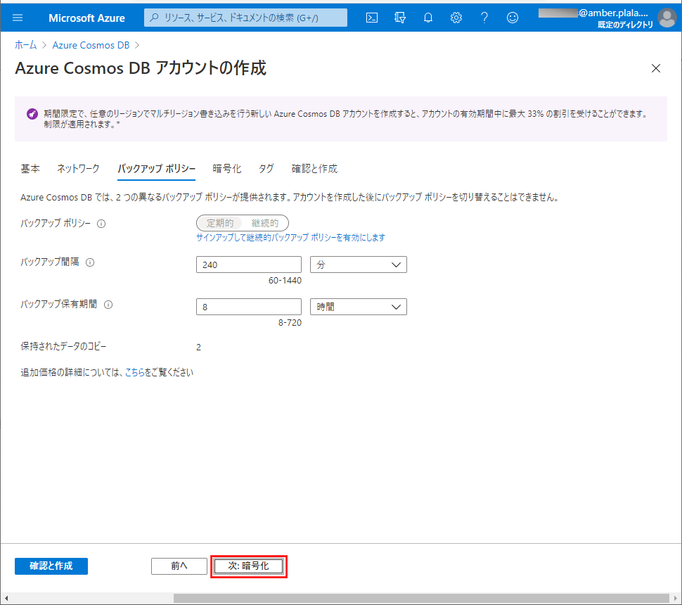Click the right scroll arrow at the bottom
The height and width of the screenshot is (605, 682).
pyautogui.click(x=676, y=599)
